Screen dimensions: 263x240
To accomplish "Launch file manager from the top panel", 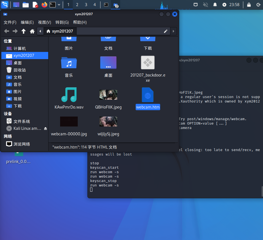I will (x=26, y=5).
